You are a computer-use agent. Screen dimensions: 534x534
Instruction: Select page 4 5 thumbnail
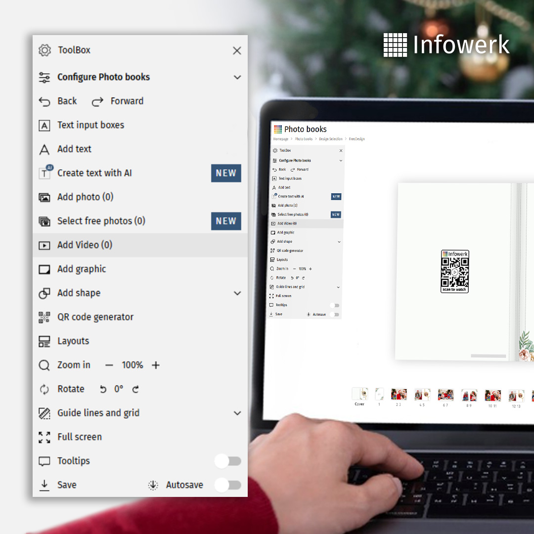click(x=422, y=395)
